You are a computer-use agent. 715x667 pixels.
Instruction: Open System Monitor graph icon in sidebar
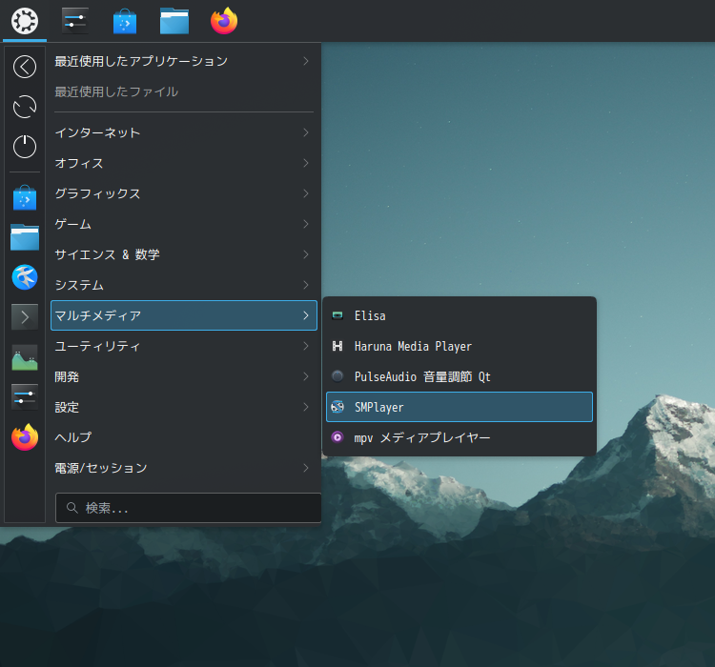coord(25,357)
